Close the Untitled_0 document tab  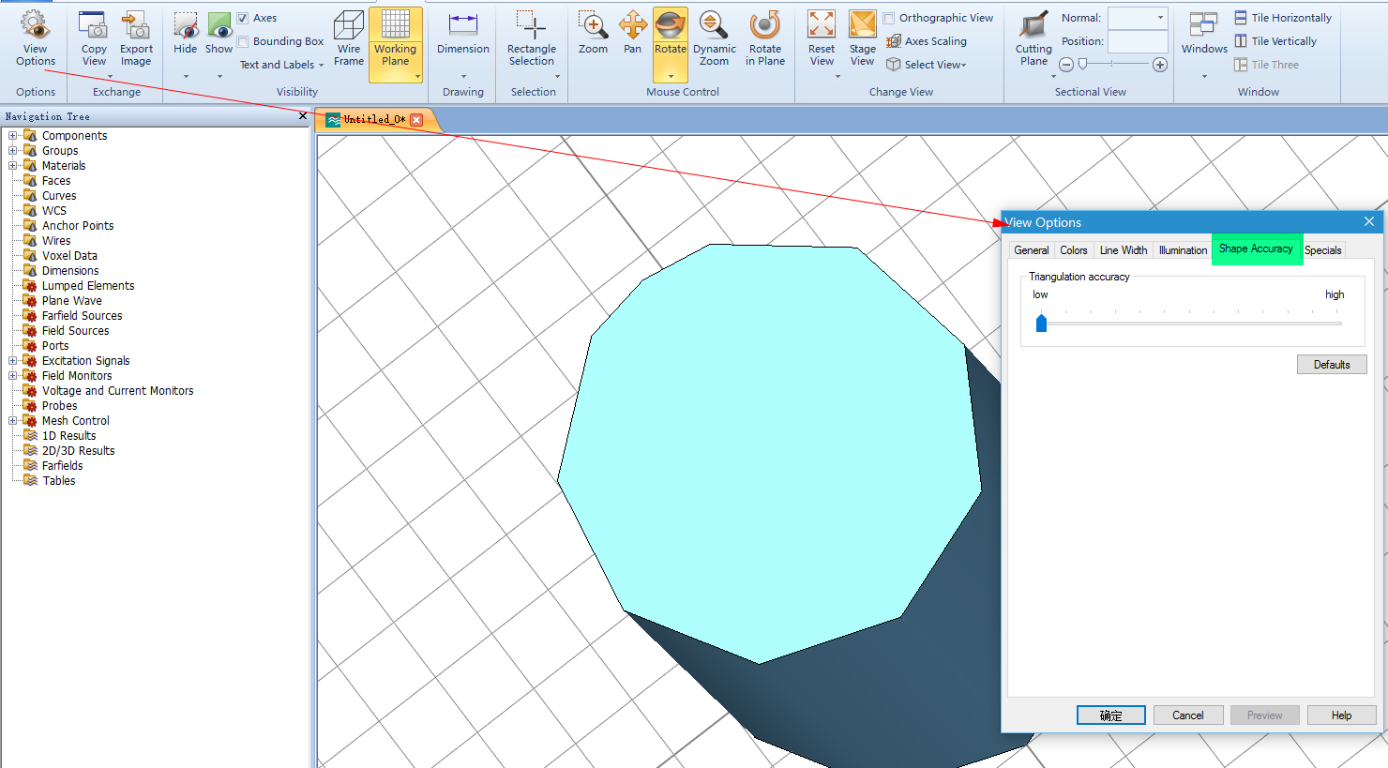click(x=416, y=120)
